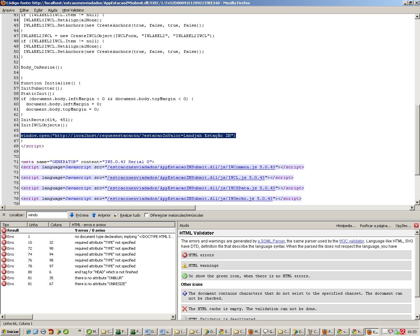Click source view horizontal scrollbar thumb
The image size is (420, 336).
100,208
